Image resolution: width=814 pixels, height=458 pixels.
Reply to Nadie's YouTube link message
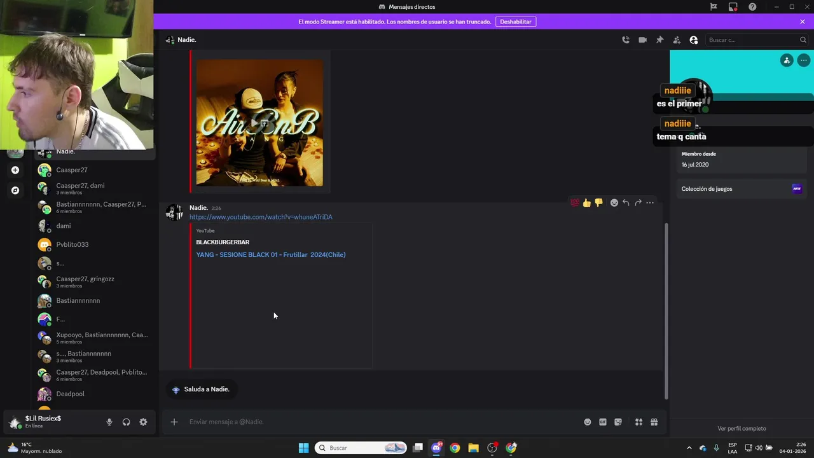coord(626,202)
